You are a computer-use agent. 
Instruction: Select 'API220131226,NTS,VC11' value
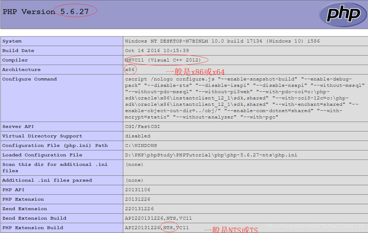click(158, 218)
